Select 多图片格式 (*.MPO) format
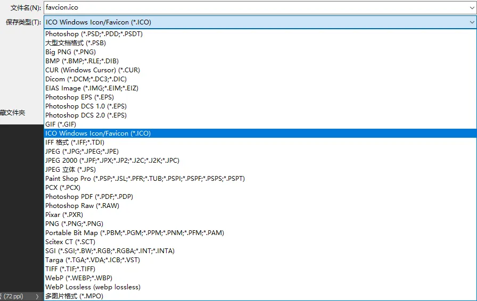Viewport: 477px width, 301px height. pyautogui.click(x=260, y=296)
